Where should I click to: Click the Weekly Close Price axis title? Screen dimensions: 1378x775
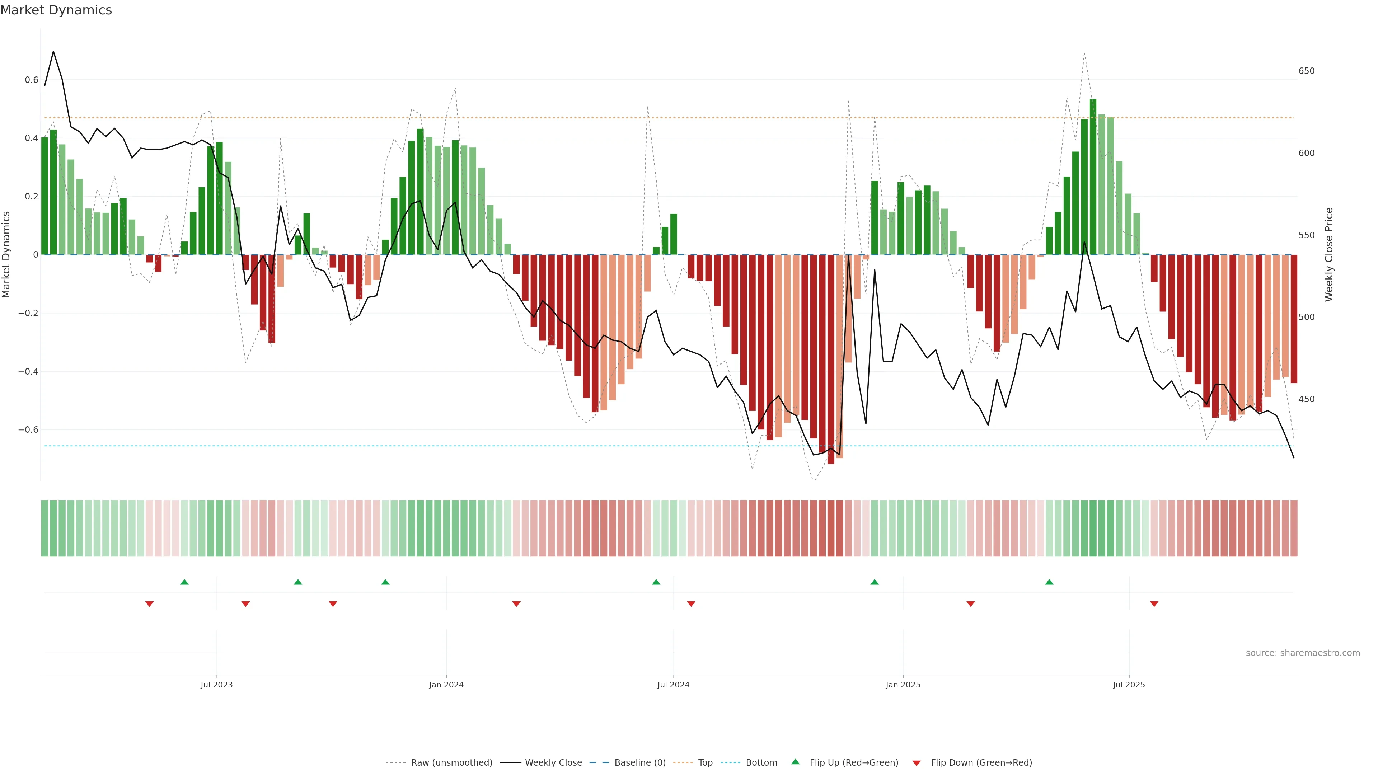[x=1329, y=255]
